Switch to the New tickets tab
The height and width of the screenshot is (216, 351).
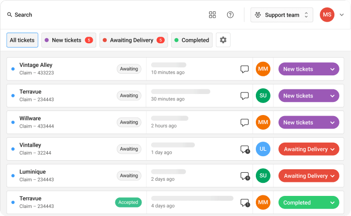point(68,40)
